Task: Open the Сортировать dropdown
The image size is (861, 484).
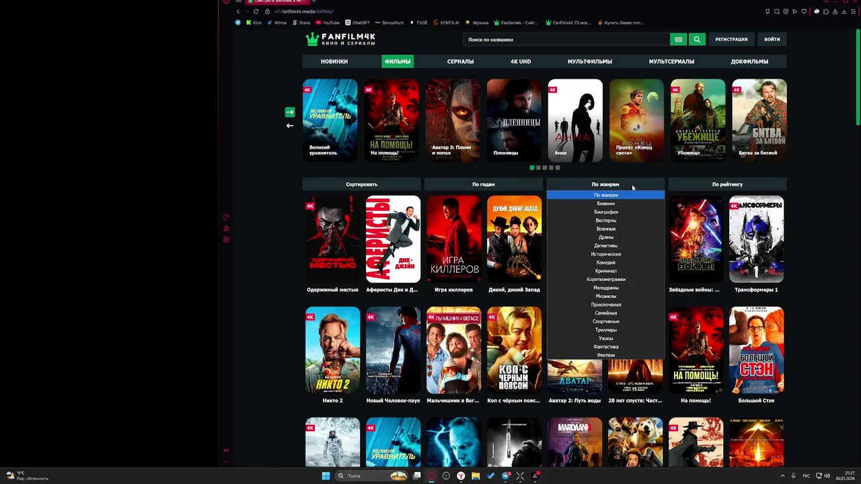Action: pos(362,184)
